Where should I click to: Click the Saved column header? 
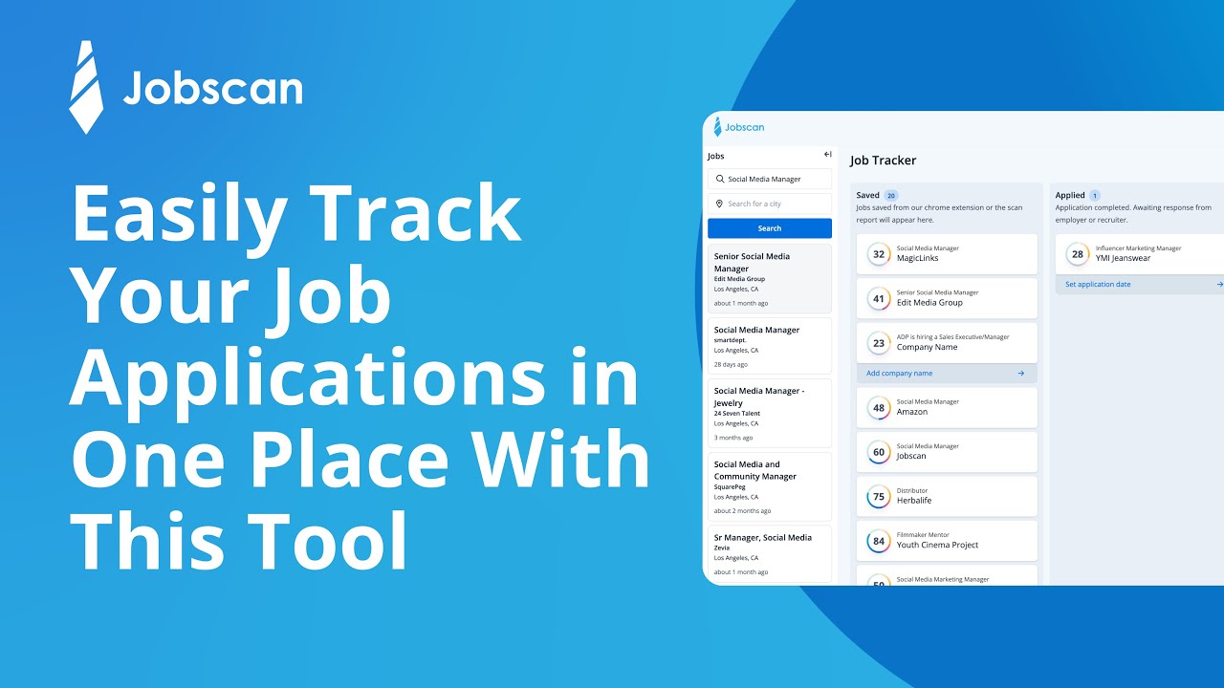pyautogui.click(x=867, y=195)
